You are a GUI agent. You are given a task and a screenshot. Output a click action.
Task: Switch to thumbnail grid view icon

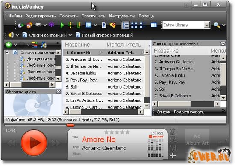coord(134,25)
